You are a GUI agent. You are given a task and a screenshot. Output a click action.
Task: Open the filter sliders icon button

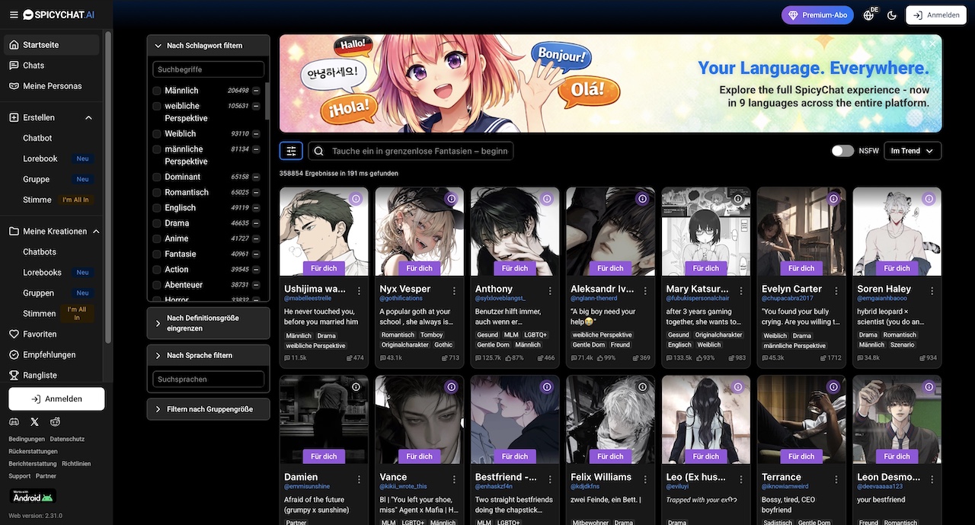(x=291, y=151)
